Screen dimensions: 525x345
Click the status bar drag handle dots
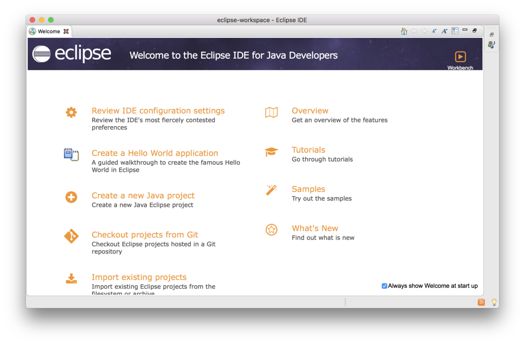345,302
